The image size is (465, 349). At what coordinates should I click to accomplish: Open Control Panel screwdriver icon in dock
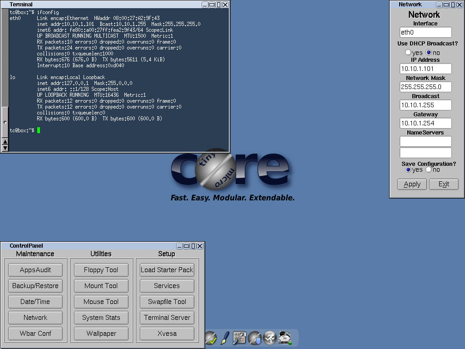(239, 338)
